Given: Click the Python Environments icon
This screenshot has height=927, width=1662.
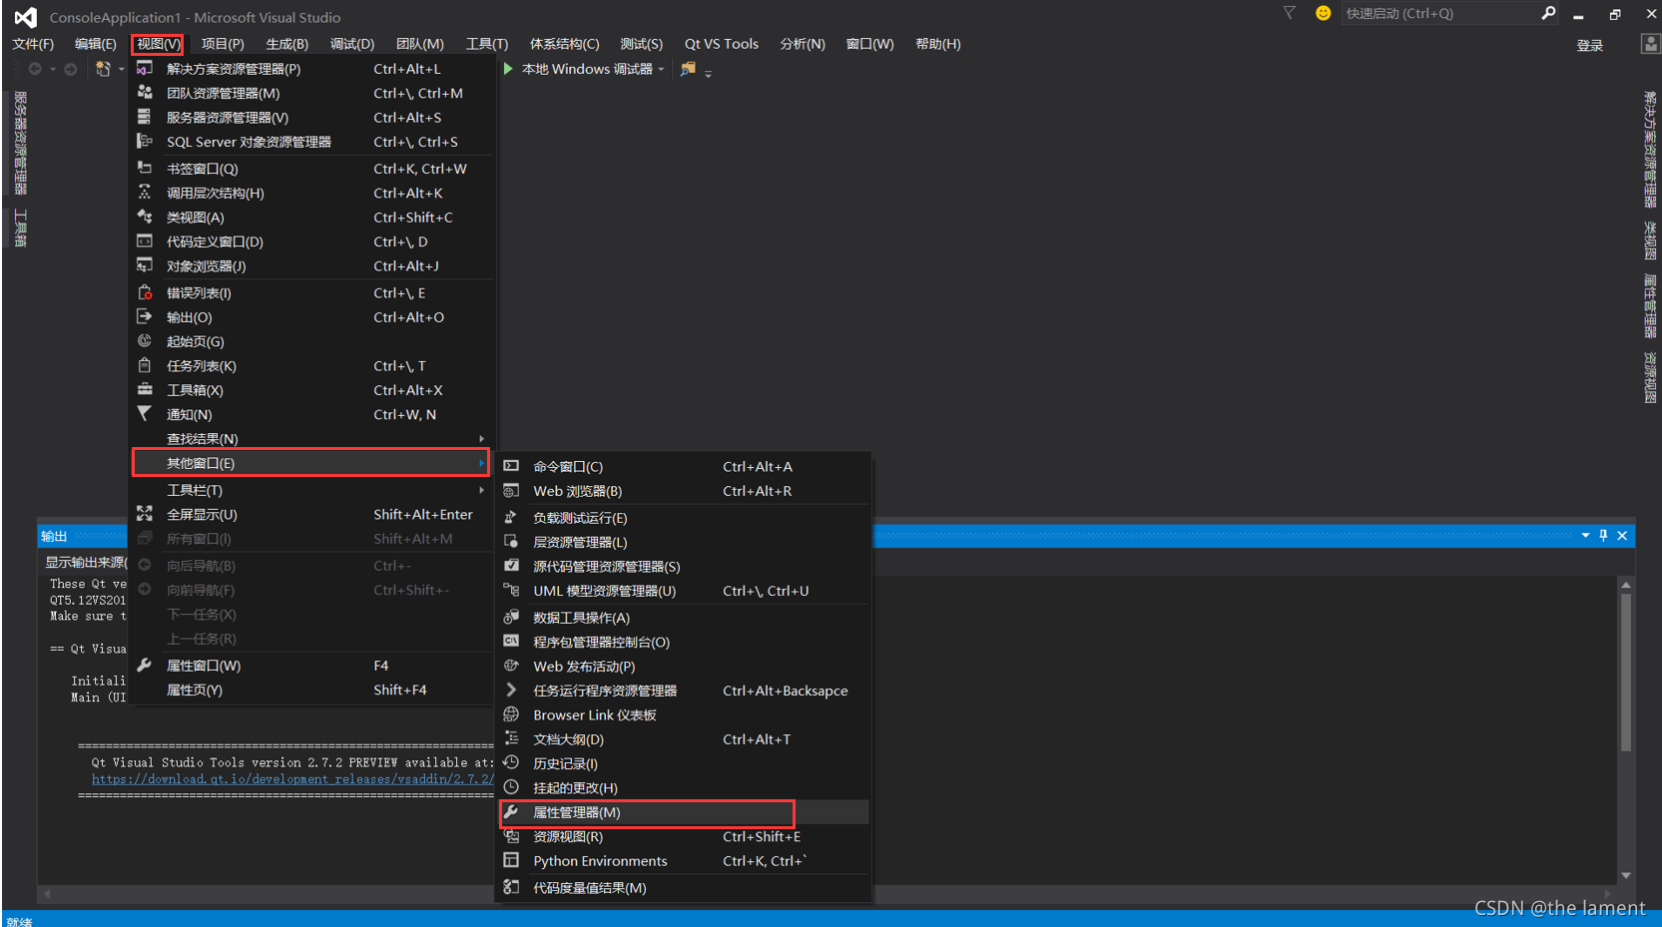Looking at the screenshot, I should (x=511, y=860).
